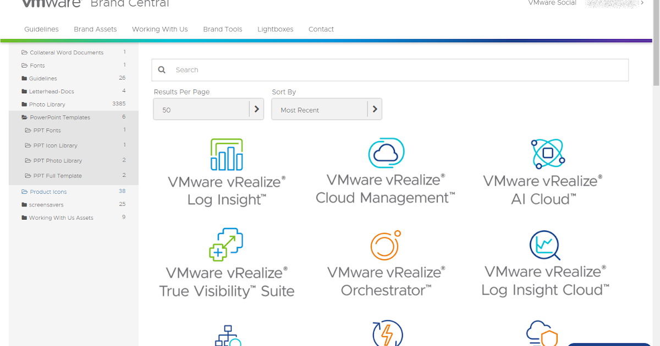Screen dimensions: 660x346
Task: Select the Fonts folder row
Action: coord(74,65)
